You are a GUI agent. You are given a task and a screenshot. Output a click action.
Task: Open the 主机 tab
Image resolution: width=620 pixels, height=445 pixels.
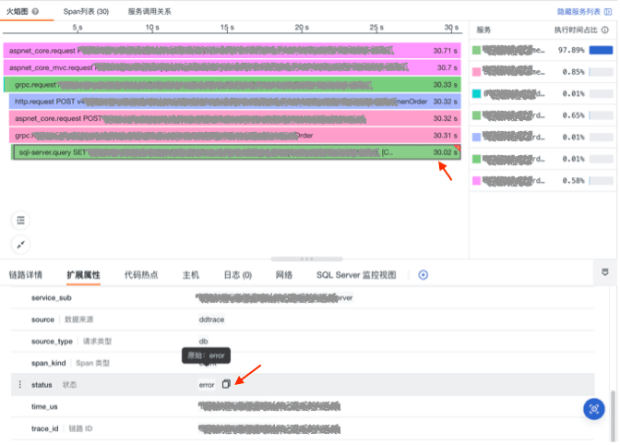(x=191, y=275)
